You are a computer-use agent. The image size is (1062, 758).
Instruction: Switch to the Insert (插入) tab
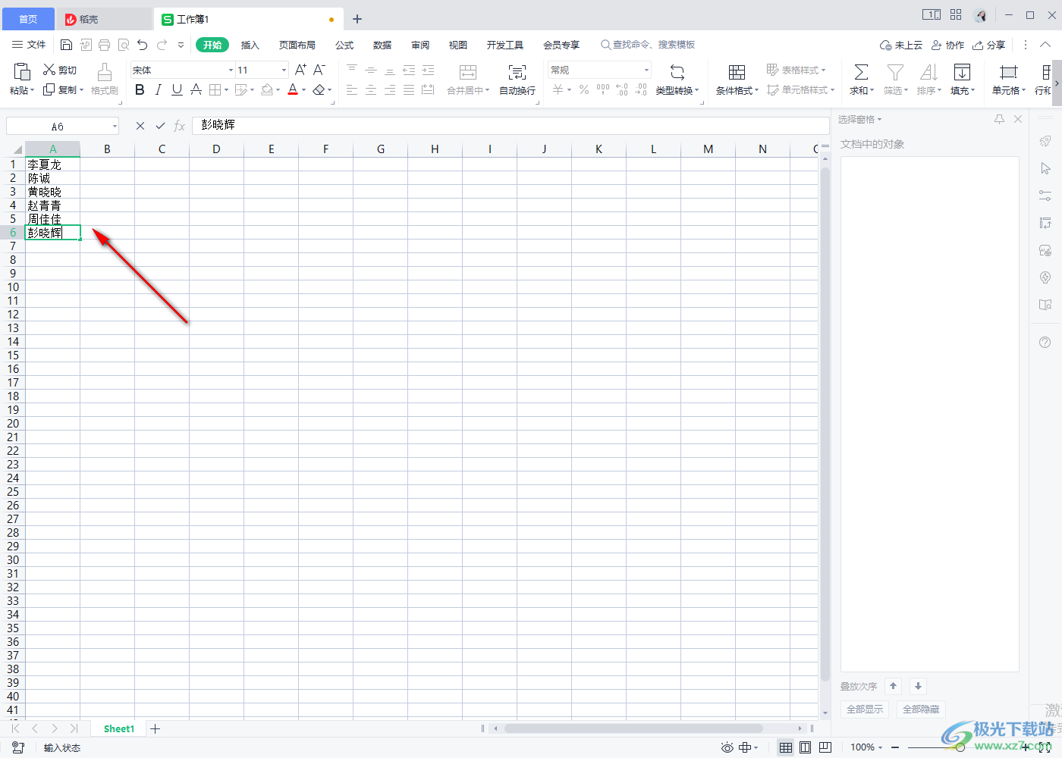click(x=250, y=45)
